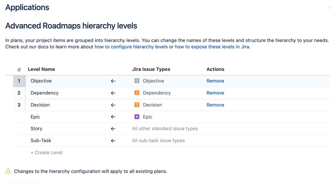Click the arrow icon in the Story row
Screen dimensions: 330x183
tap(113, 129)
